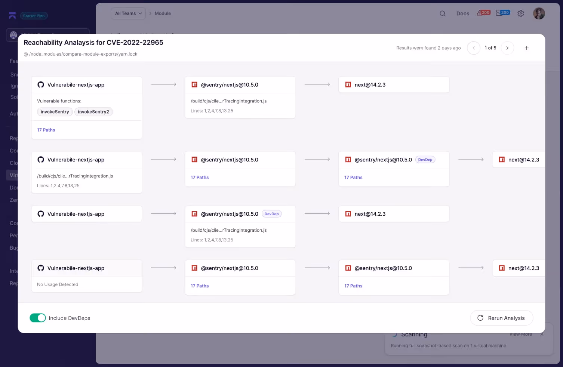Click npm icon of first-row next@14.2.3 card
Image resolution: width=563 pixels, height=367 pixels.
pos(348,85)
